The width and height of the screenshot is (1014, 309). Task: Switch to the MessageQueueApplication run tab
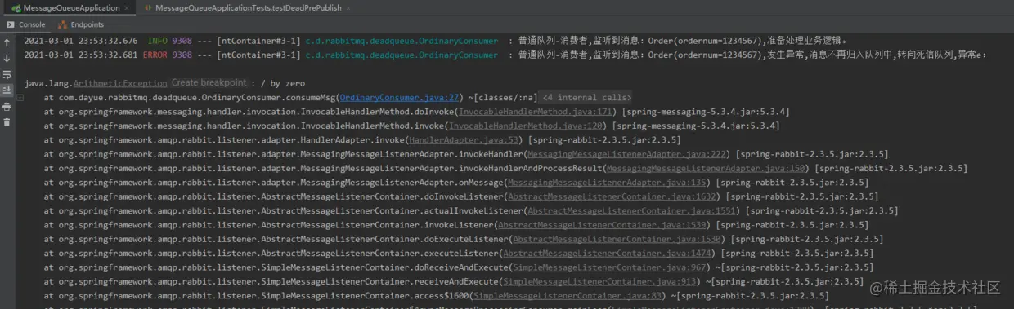(x=70, y=7)
